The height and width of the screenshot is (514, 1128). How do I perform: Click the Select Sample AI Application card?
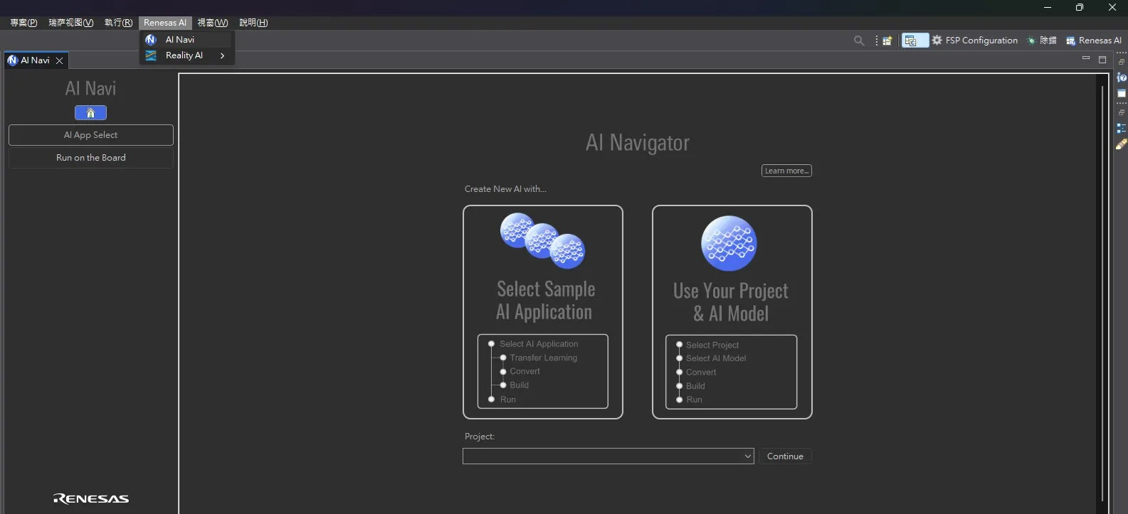pos(543,311)
